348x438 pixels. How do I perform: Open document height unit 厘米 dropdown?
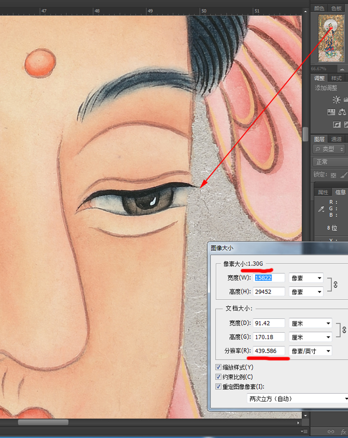click(311, 337)
